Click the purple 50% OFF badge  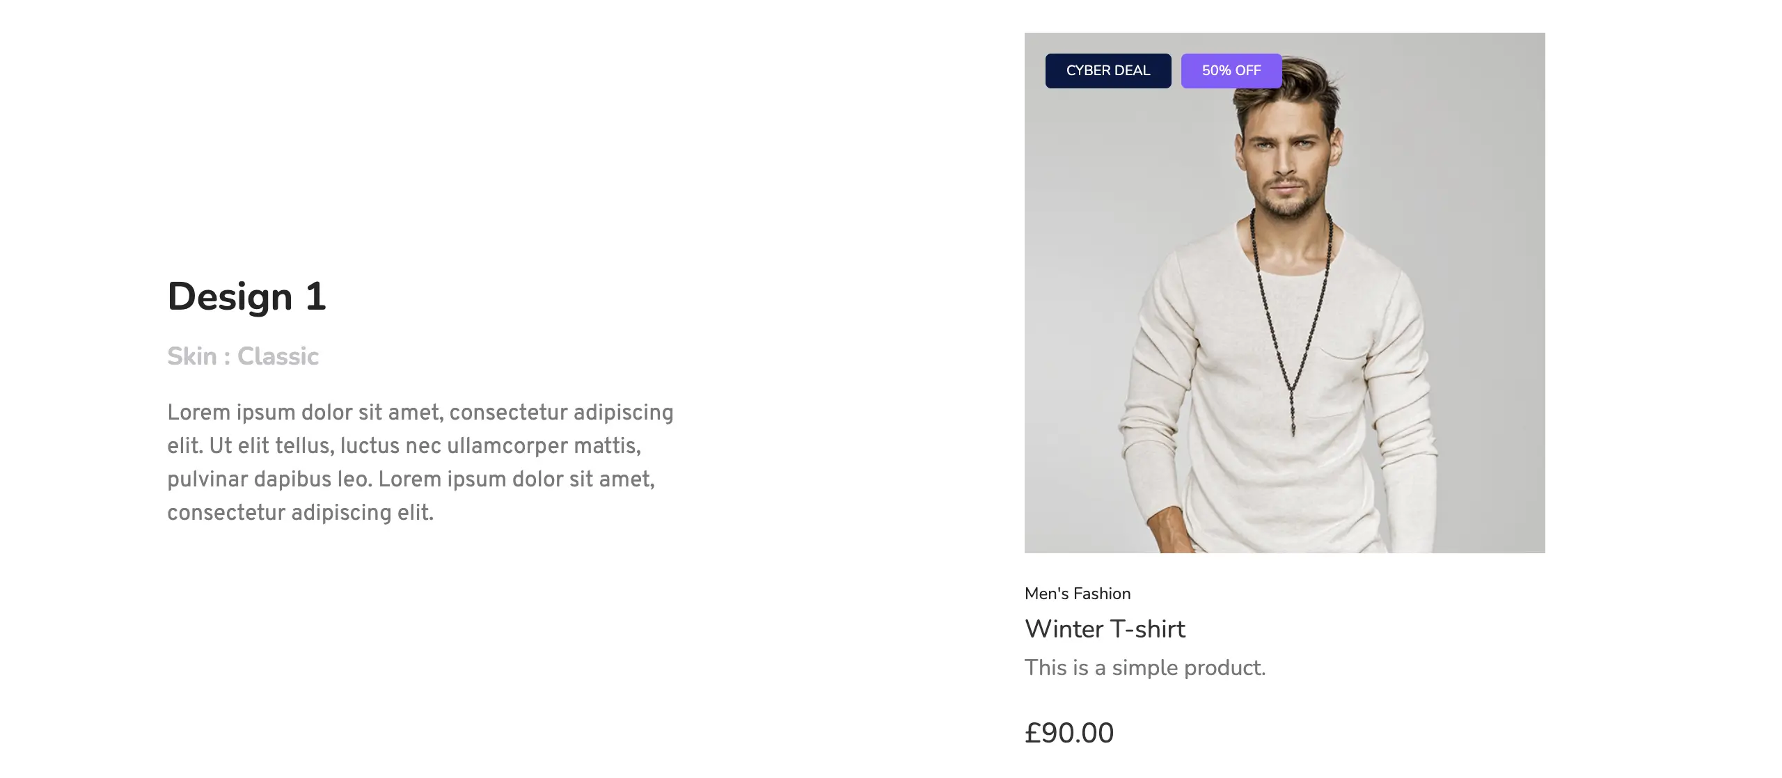[1231, 71]
